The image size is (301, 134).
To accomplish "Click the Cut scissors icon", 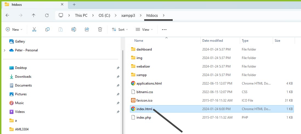I will [x=34, y=29].
